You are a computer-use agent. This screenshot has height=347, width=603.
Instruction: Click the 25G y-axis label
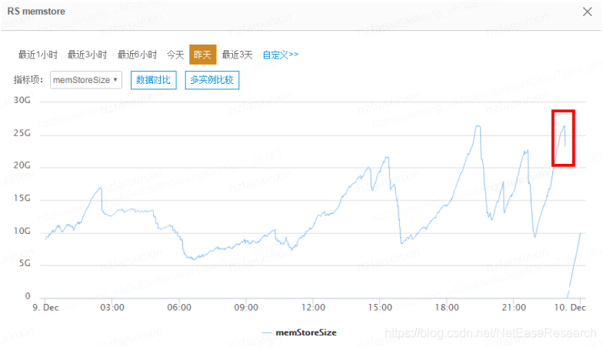pos(22,133)
